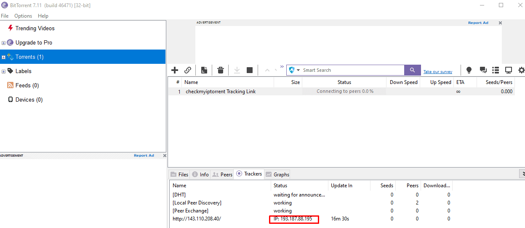Click the magnifier search button
Viewport: 525px width, 228px height.
click(x=412, y=70)
